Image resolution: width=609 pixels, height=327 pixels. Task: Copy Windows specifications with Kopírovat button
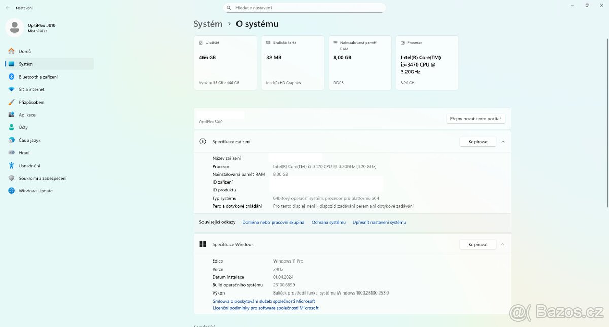click(x=478, y=244)
